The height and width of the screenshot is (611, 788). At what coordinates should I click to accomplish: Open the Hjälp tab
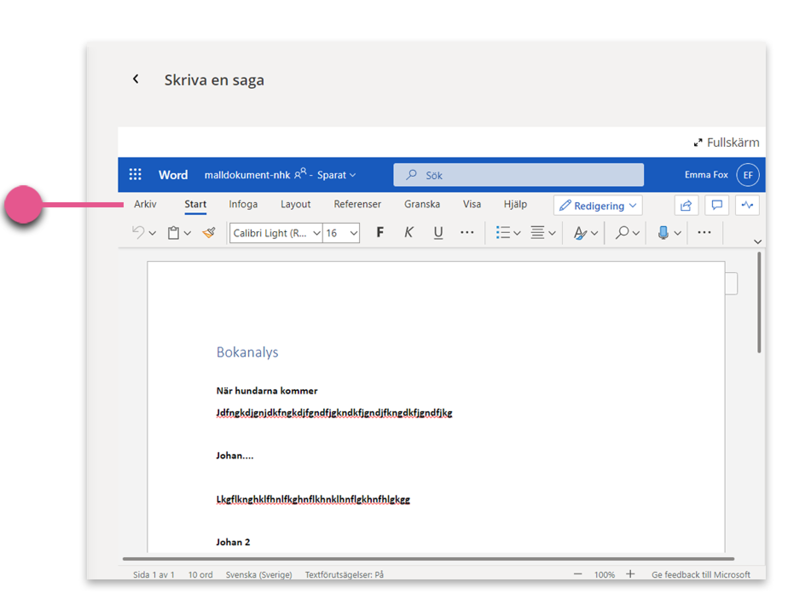coord(515,204)
